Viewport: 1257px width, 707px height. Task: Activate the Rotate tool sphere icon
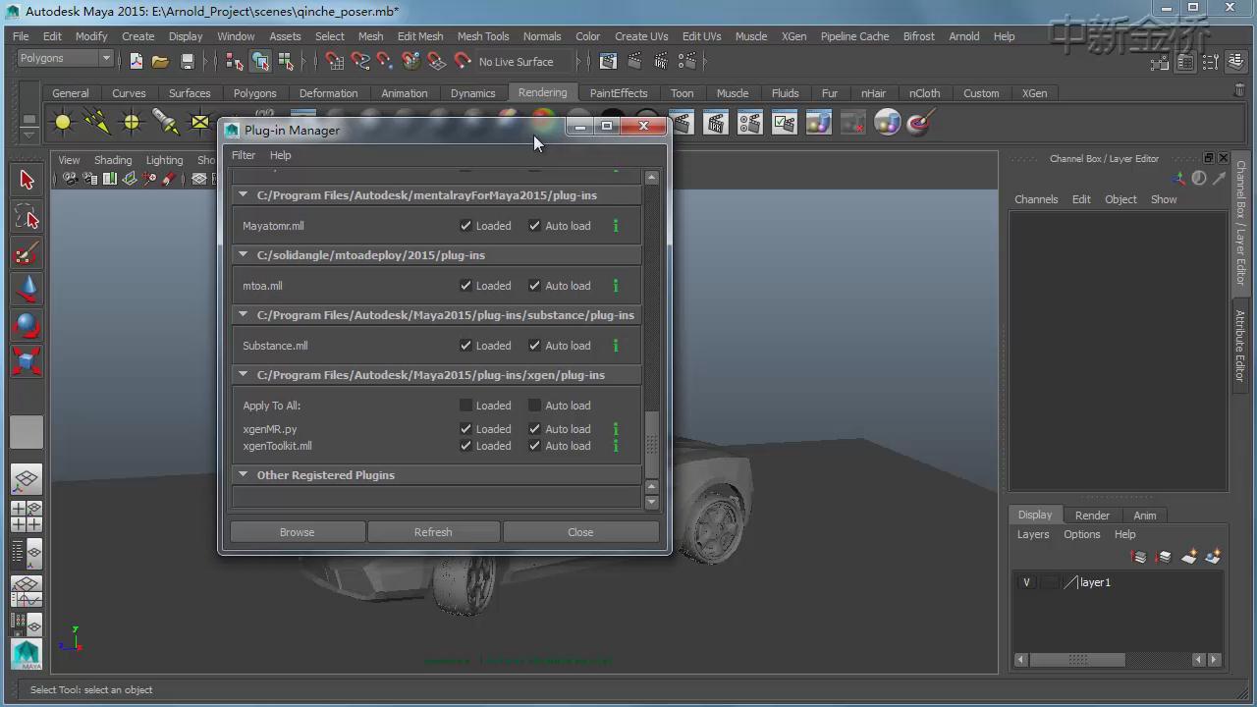[27, 325]
